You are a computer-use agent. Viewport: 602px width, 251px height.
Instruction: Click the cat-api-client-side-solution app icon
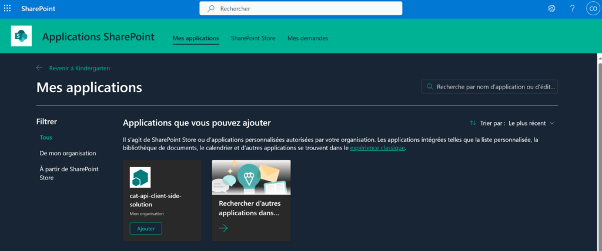click(140, 178)
